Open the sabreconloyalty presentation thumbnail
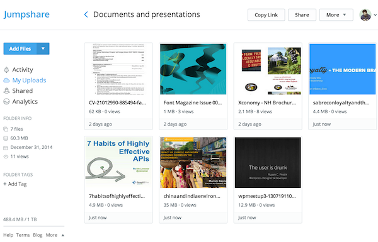 pos(343,69)
